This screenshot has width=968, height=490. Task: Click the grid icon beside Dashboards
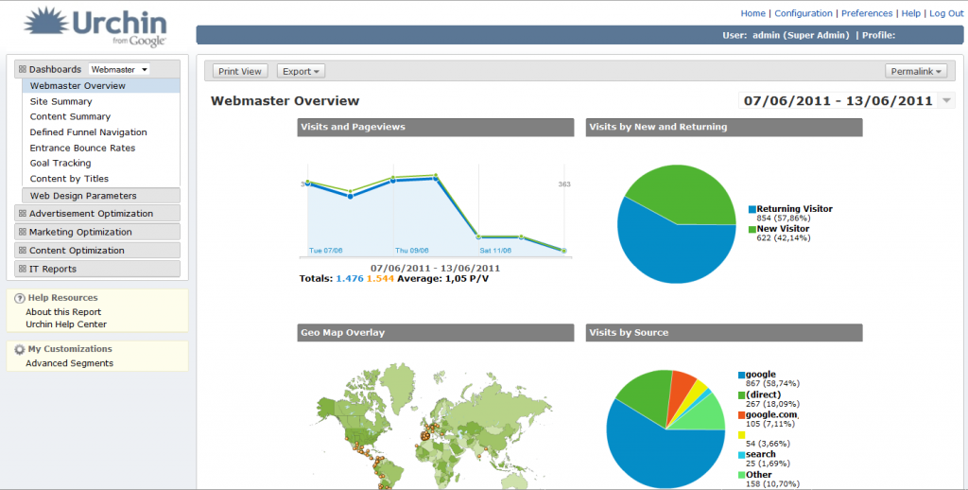(x=23, y=69)
